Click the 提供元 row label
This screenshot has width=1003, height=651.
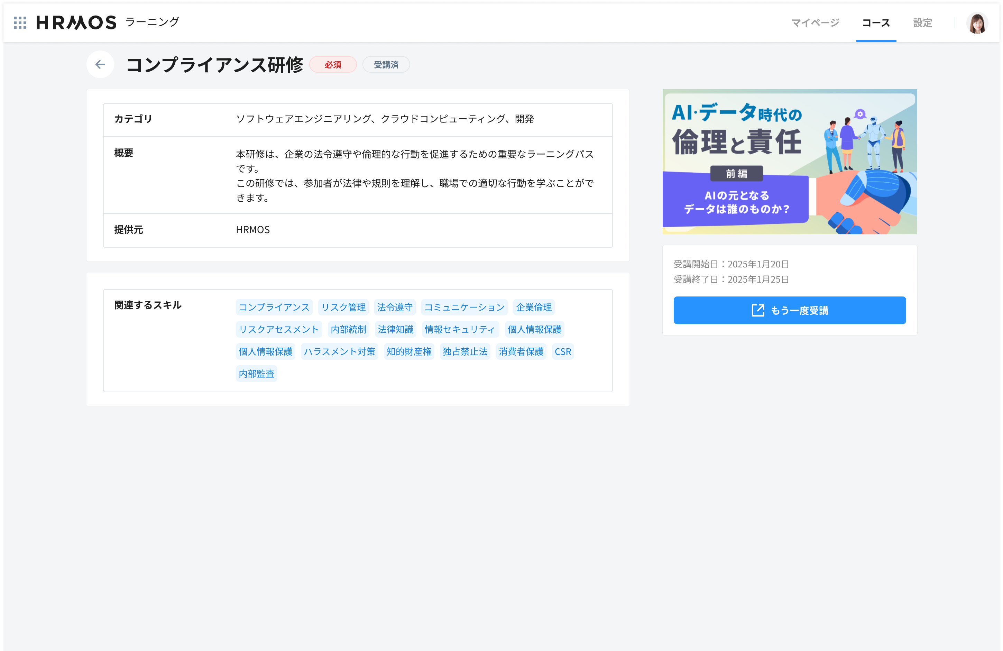129,230
